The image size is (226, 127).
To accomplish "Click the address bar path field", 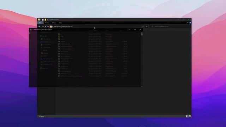I will point(96,27).
